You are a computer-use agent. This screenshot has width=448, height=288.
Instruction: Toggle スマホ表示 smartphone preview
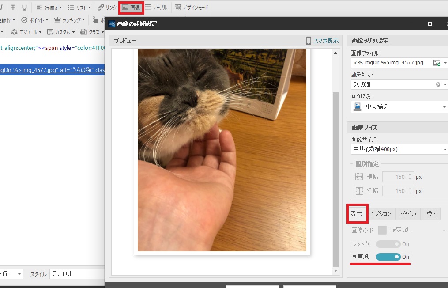click(x=326, y=41)
